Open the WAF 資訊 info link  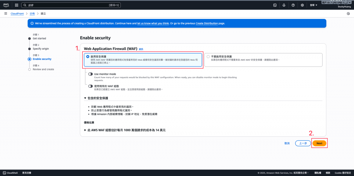tap(141, 49)
